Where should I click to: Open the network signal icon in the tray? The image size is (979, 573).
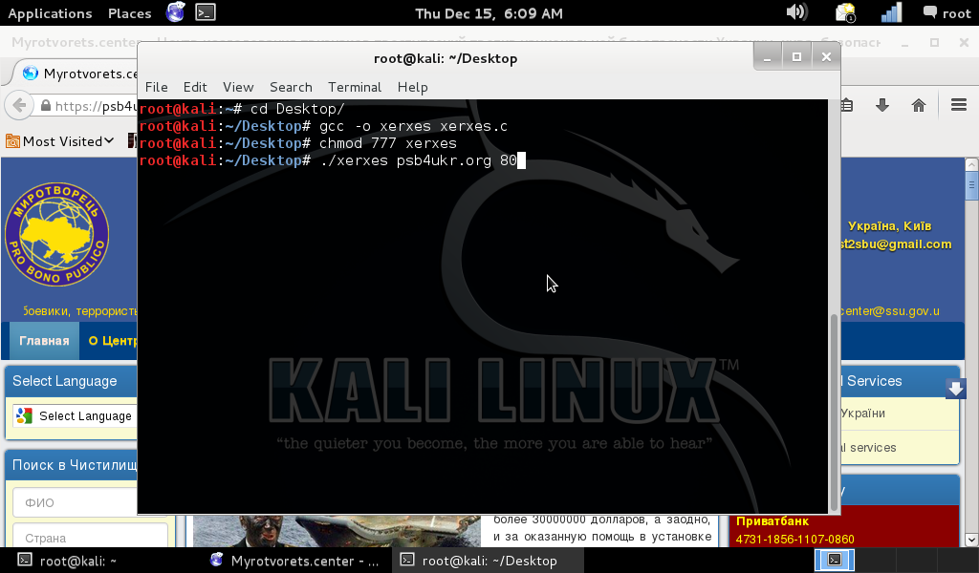pos(891,12)
